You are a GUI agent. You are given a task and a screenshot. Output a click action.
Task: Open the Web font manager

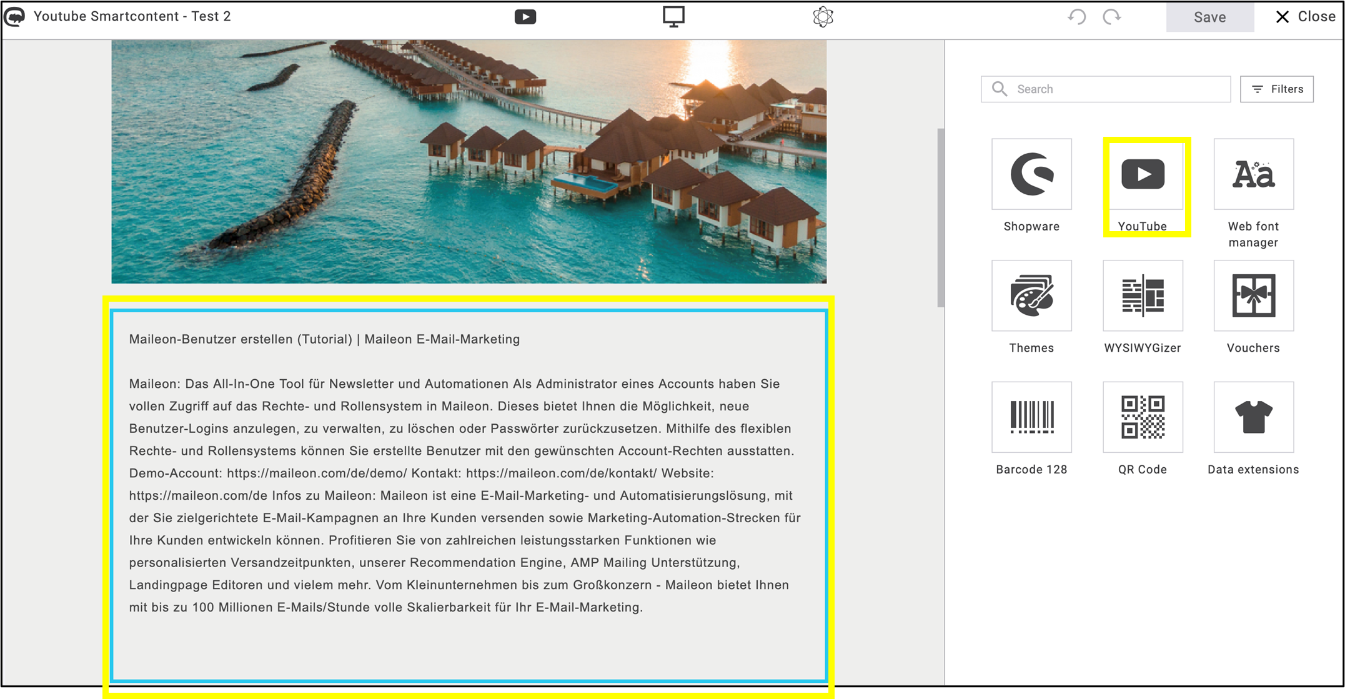[x=1253, y=174]
